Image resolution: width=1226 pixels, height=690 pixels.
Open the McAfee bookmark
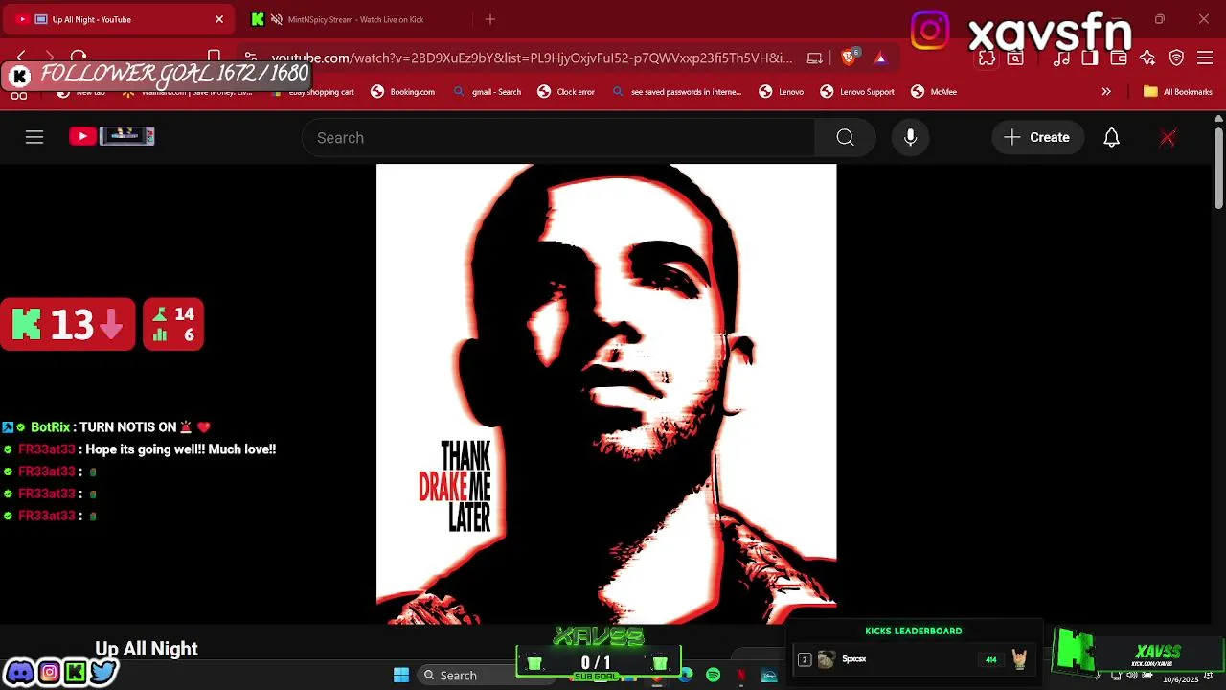(x=934, y=92)
